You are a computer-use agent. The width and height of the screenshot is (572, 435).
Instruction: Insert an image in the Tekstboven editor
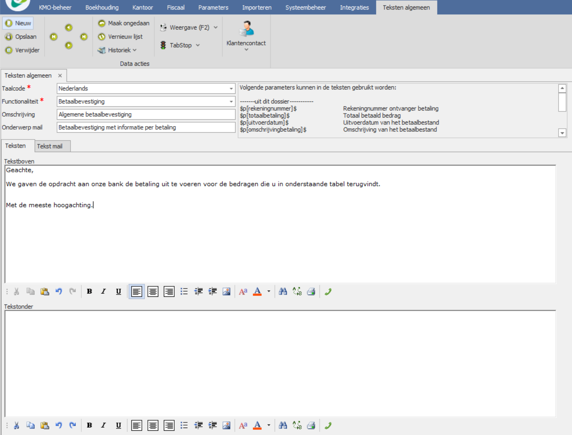point(226,292)
